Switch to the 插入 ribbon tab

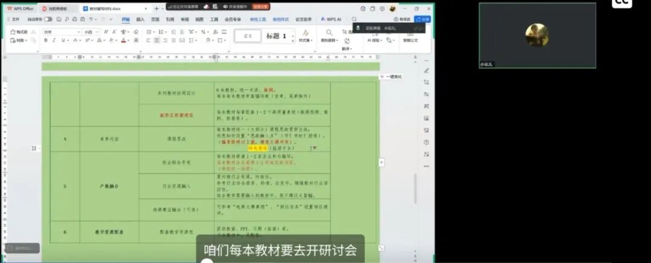140,19
